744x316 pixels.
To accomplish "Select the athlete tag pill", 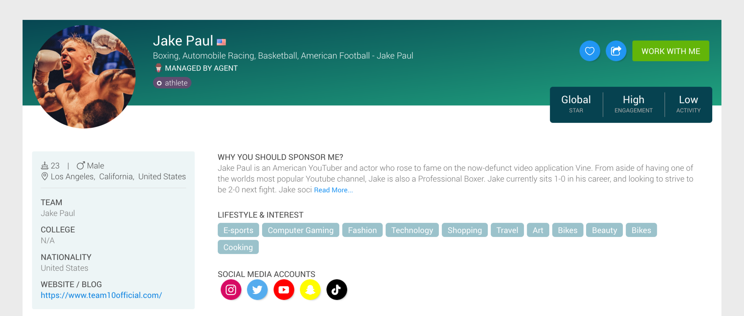I will [x=172, y=83].
